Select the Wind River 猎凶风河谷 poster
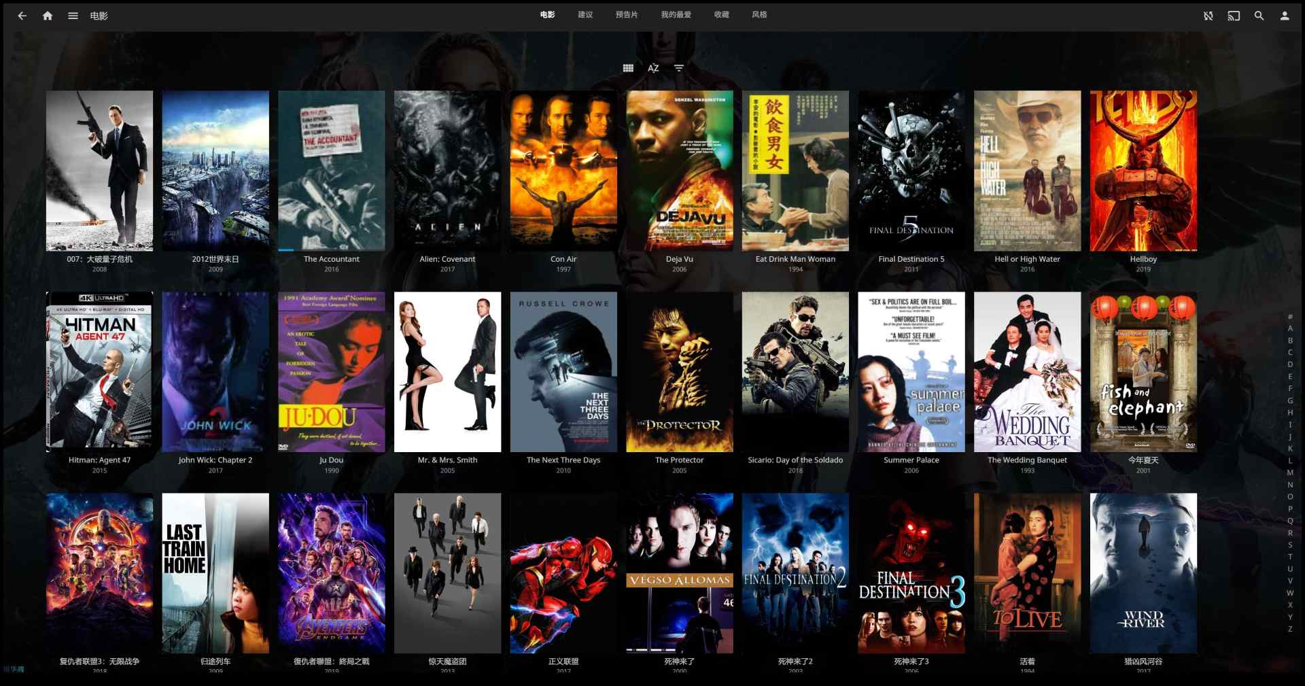 tap(1143, 573)
